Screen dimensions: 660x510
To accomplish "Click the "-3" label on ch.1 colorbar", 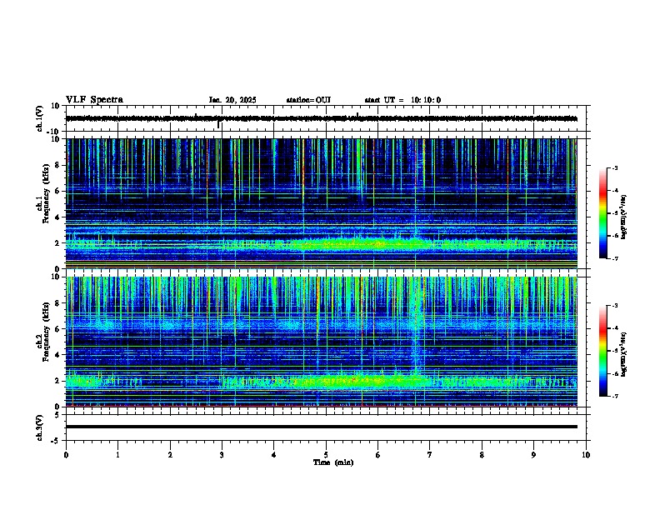I will (614, 167).
